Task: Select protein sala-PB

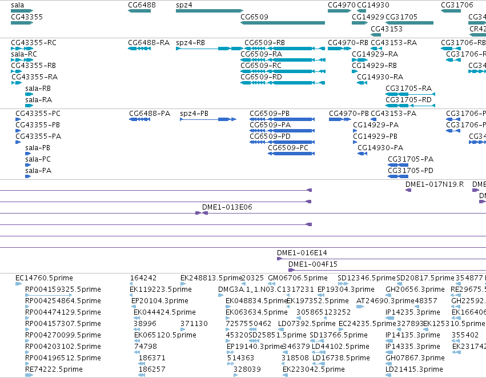Action: [x=28, y=154]
